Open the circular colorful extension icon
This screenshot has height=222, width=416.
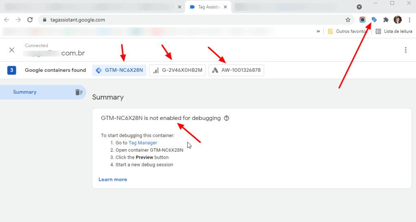click(x=362, y=20)
